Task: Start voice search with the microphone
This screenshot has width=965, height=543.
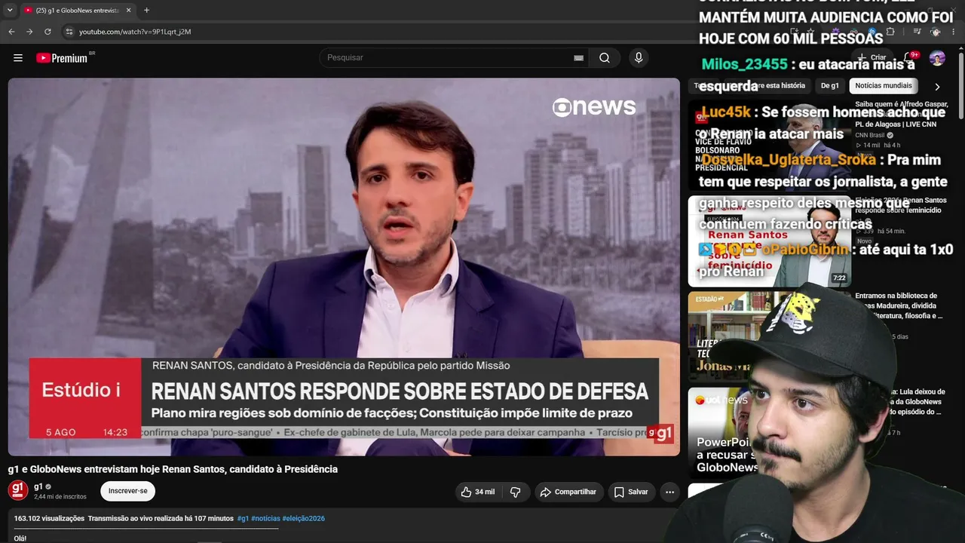Action: click(639, 58)
